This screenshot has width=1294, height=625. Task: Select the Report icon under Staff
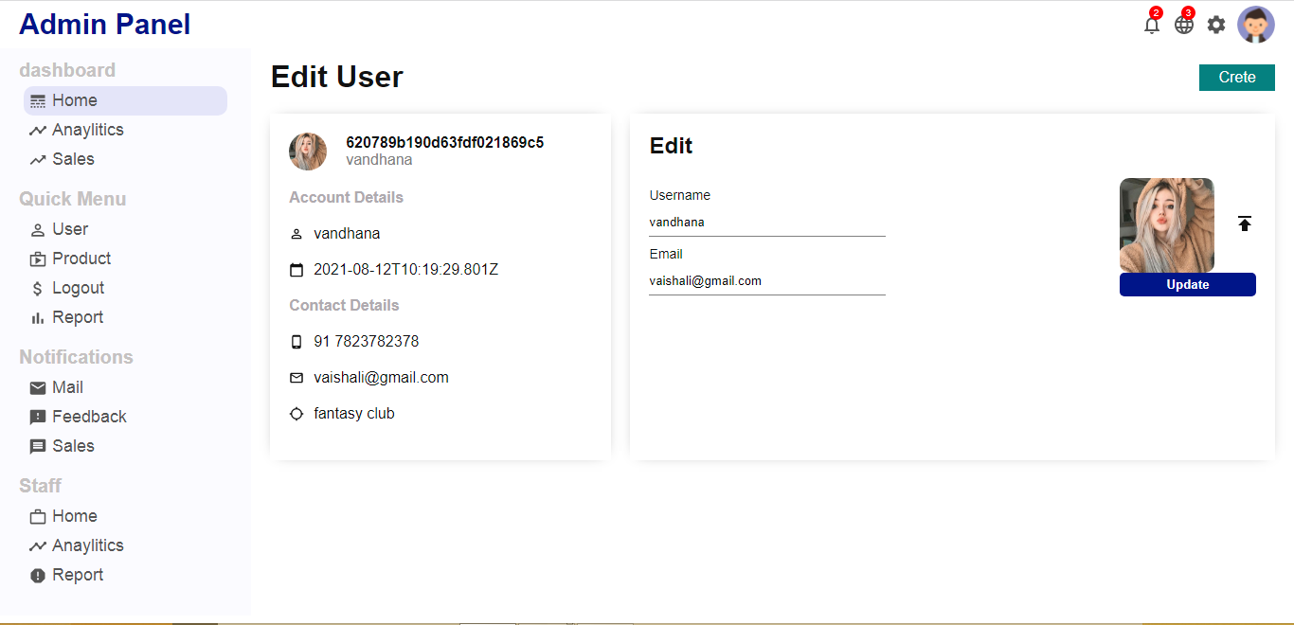[37, 575]
